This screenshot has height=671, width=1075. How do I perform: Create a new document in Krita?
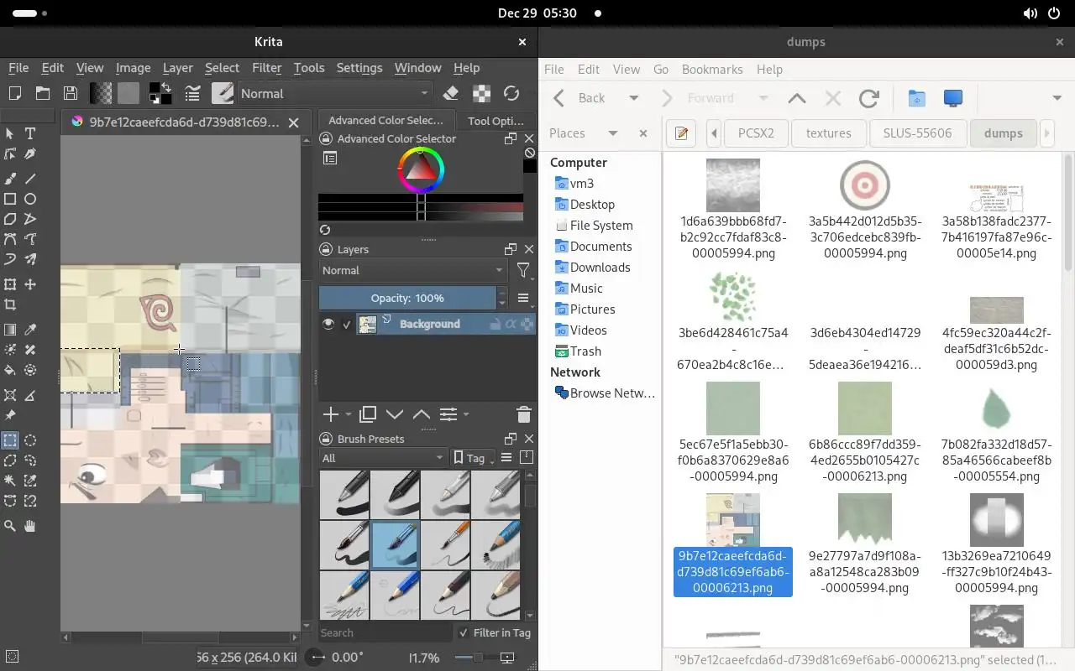pos(14,93)
